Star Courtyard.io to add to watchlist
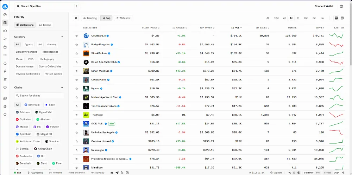 pos(76,36)
